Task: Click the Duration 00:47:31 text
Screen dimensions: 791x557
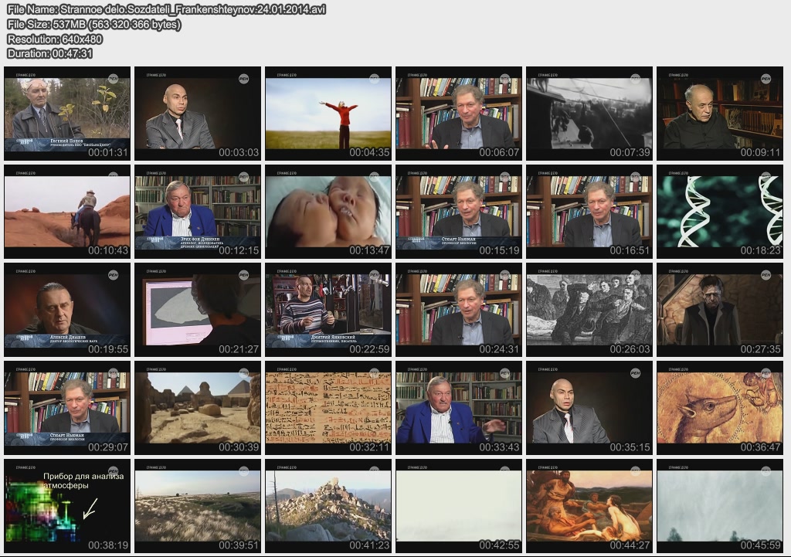Action: pyautogui.click(x=49, y=53)
